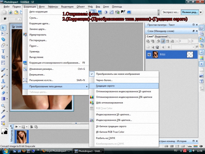This screenshot has height=154, width=205.
Task: Open the Histogram icon in right panel strip
Action: click(x=202, y=76)
